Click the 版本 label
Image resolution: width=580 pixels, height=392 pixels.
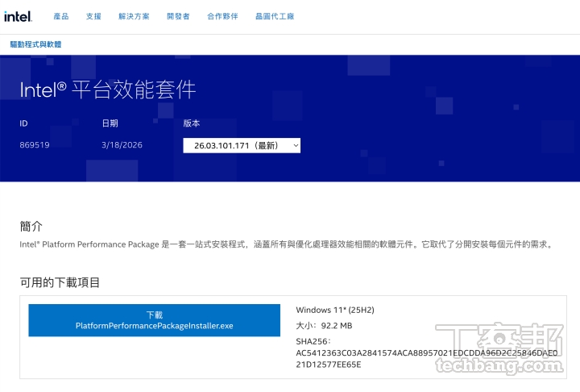click(x=192, y=123)
